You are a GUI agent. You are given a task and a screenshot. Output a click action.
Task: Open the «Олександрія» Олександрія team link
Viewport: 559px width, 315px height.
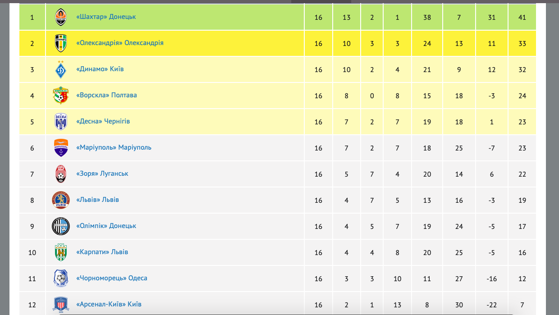(x=120, y=43)
